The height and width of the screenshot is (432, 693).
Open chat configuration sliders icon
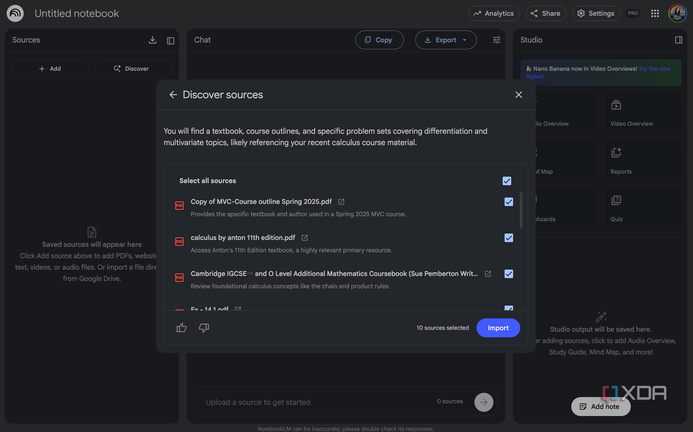click(496, 40)
